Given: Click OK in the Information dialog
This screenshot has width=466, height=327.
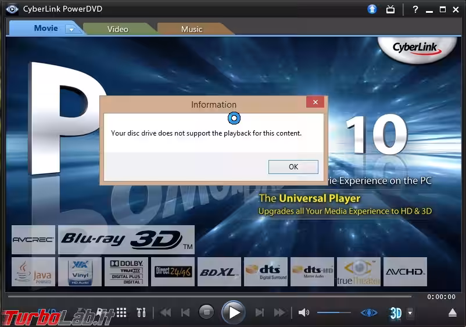Looking at the screenshot, I should 293,166.
